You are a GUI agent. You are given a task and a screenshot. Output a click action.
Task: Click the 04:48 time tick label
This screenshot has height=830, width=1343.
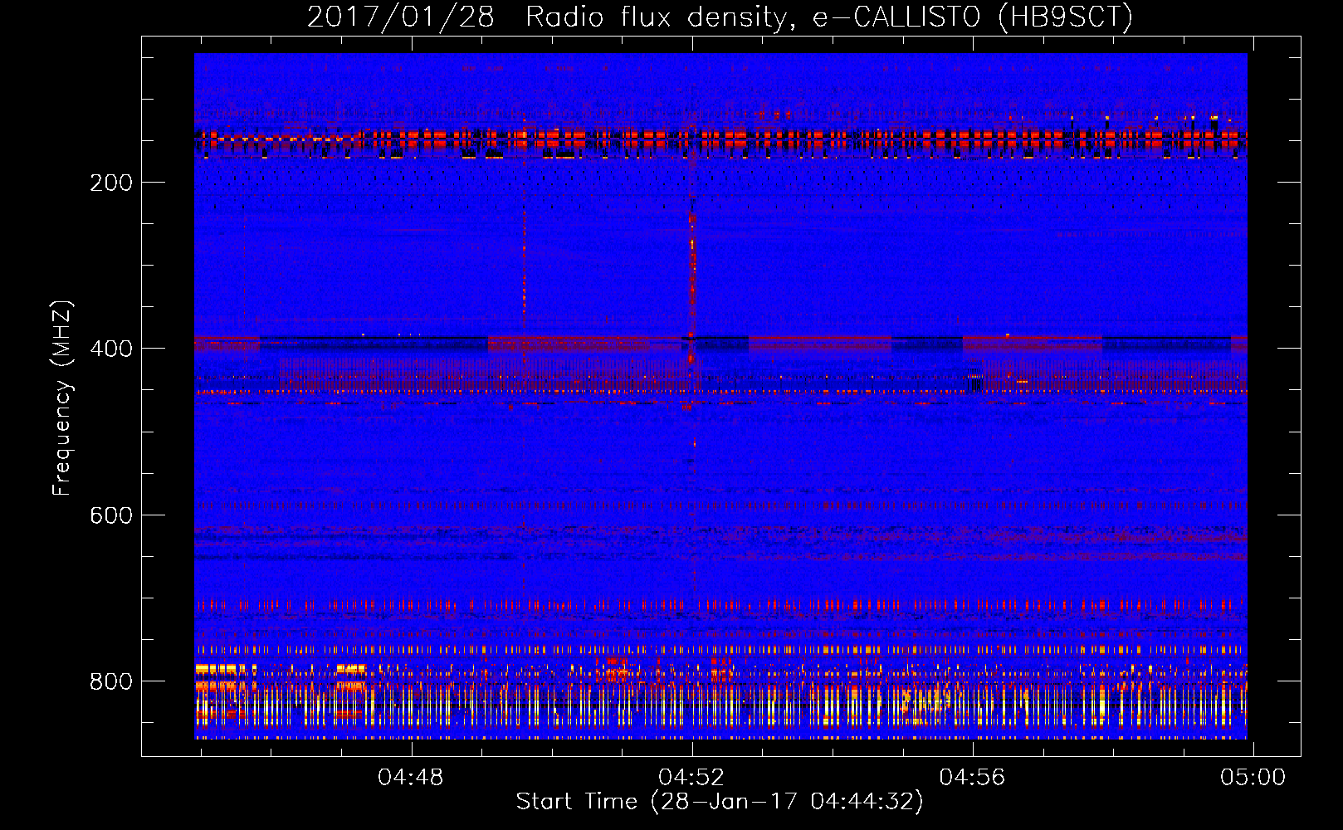(411, 778)
